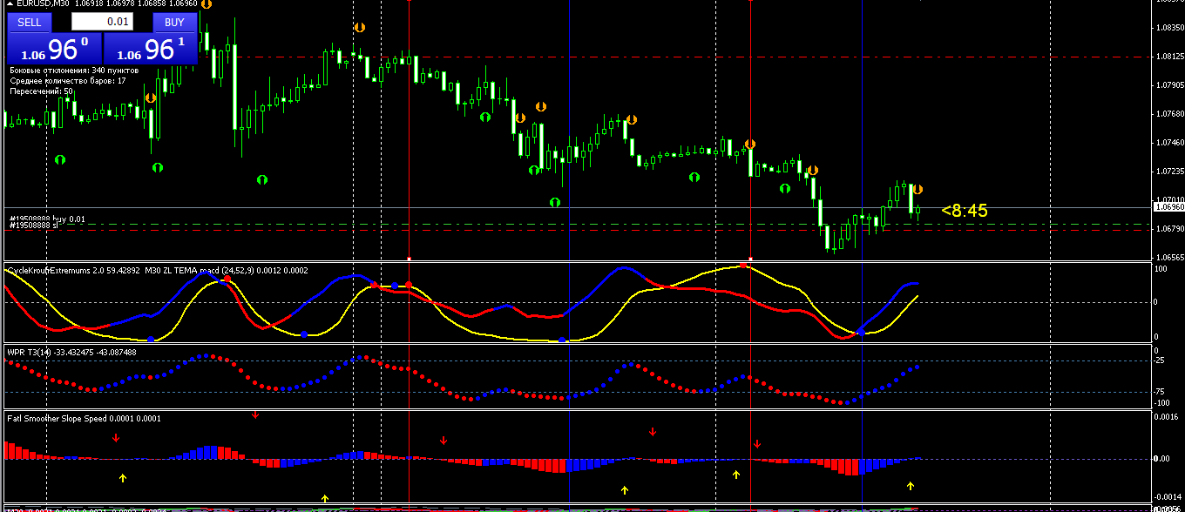The image size is (1185, 512).
Task: Click the 0.0016 scale value in Fatl panel
Action: (x=1166, y=418)
